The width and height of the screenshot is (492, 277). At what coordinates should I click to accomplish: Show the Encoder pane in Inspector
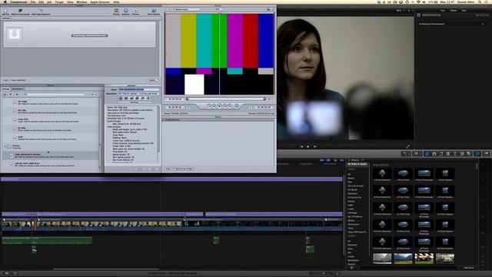coord(126,98)
